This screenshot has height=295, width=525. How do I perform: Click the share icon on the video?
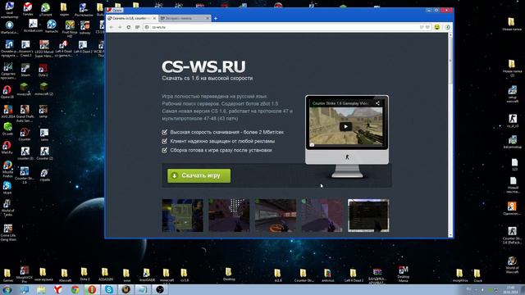(377, 103)
